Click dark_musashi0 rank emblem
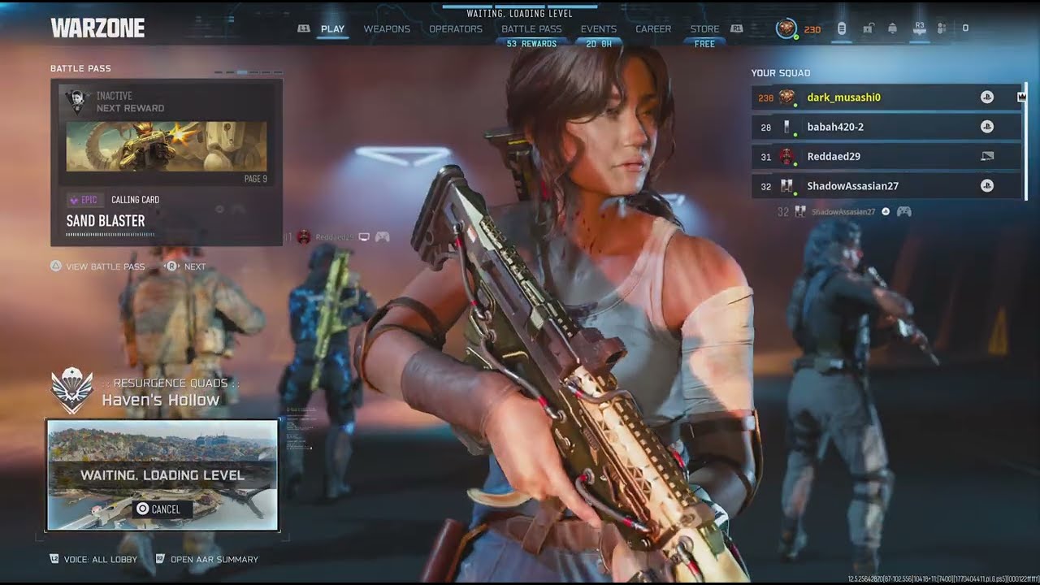This screenshot has height=585, width=1040. [x=786, y=97]
